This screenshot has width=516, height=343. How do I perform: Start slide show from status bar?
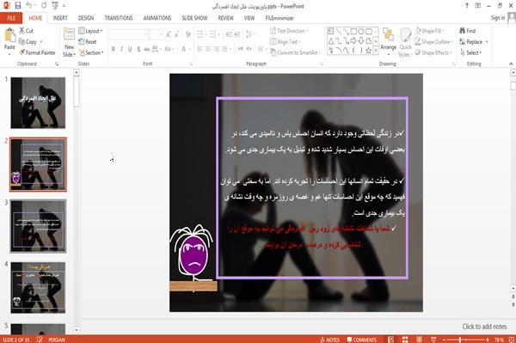pyautogui.click(x=433, y=340)
